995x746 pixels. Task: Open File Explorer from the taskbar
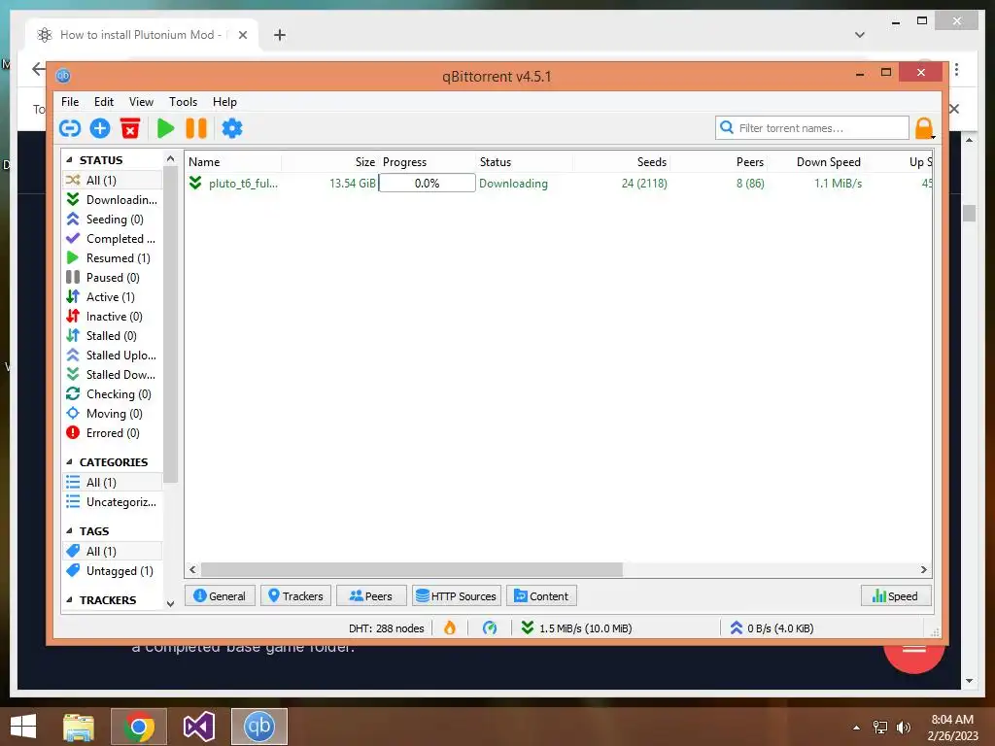pyautogui.click(x=79, y=727)
